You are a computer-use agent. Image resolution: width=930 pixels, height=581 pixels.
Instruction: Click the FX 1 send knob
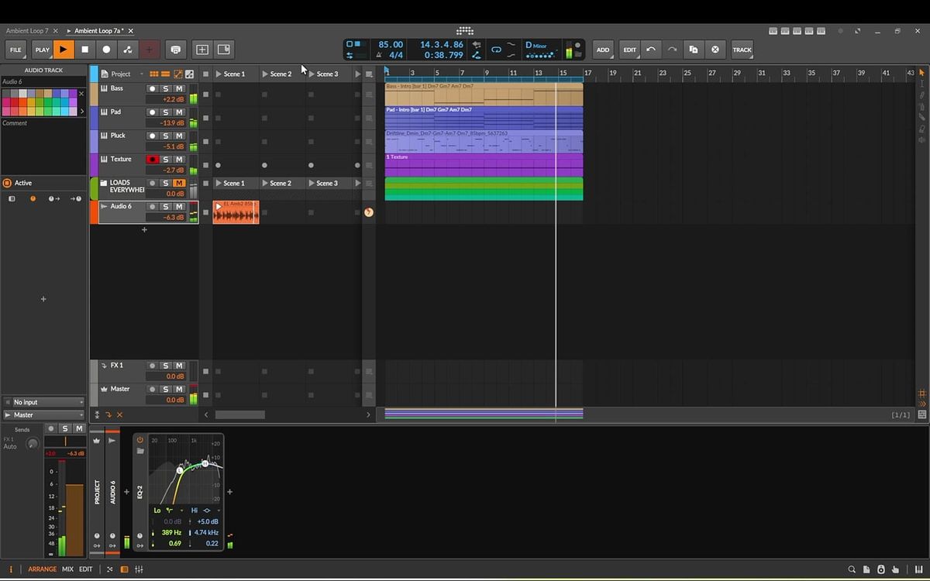[32, 444]
